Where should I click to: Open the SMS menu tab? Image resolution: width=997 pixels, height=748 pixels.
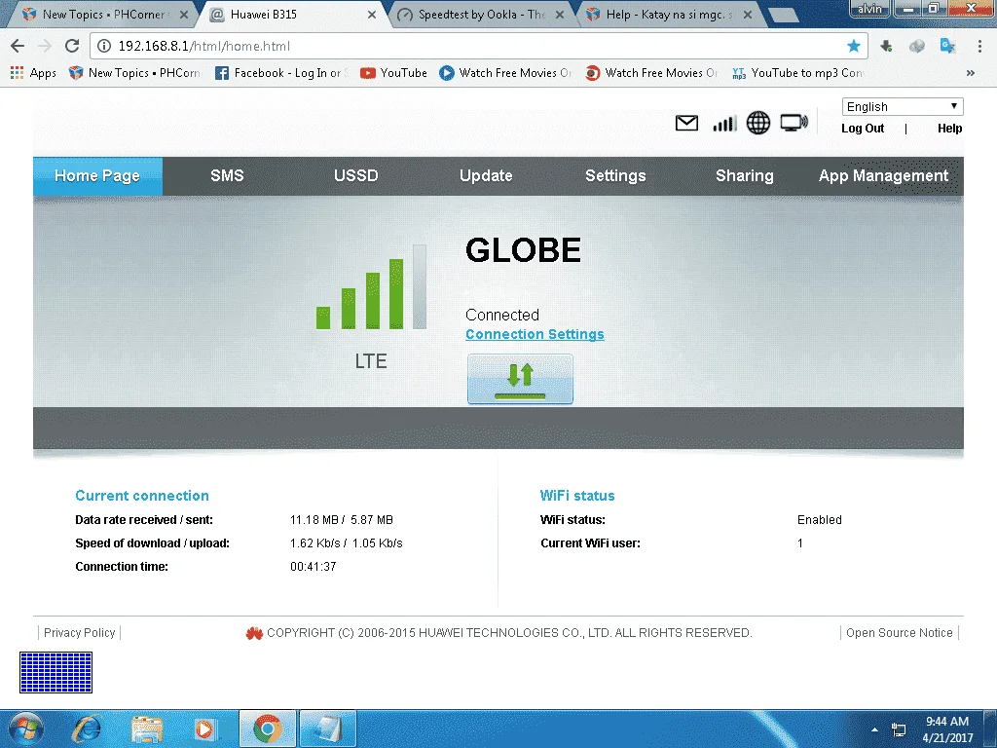tap(227, 175)
